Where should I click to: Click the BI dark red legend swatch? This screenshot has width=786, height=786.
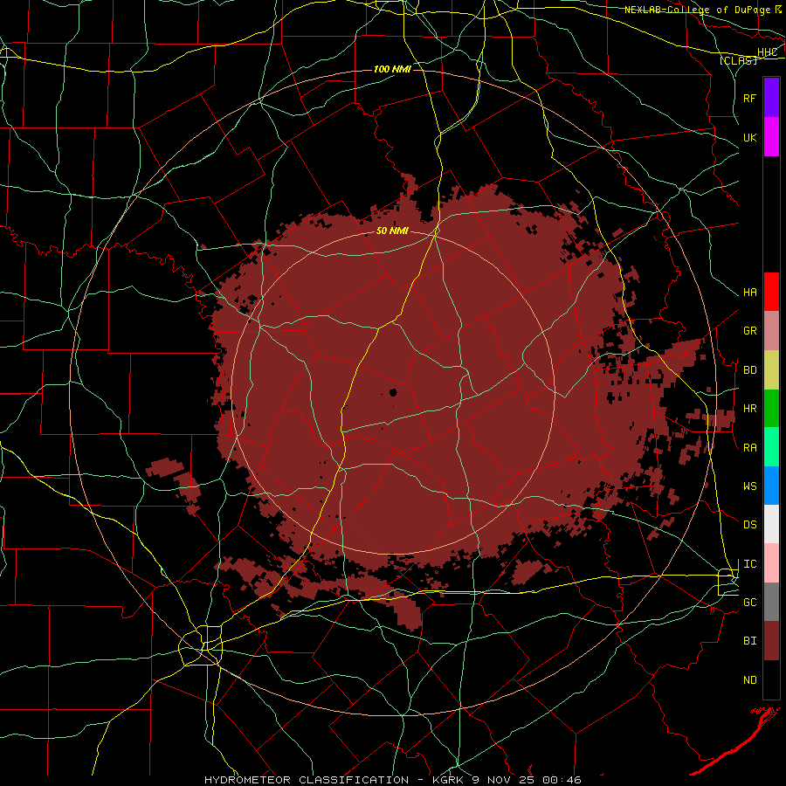pos(771,641)
